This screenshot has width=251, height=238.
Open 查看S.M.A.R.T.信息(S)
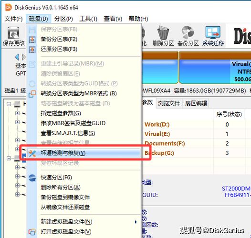[x=84, y=133]
